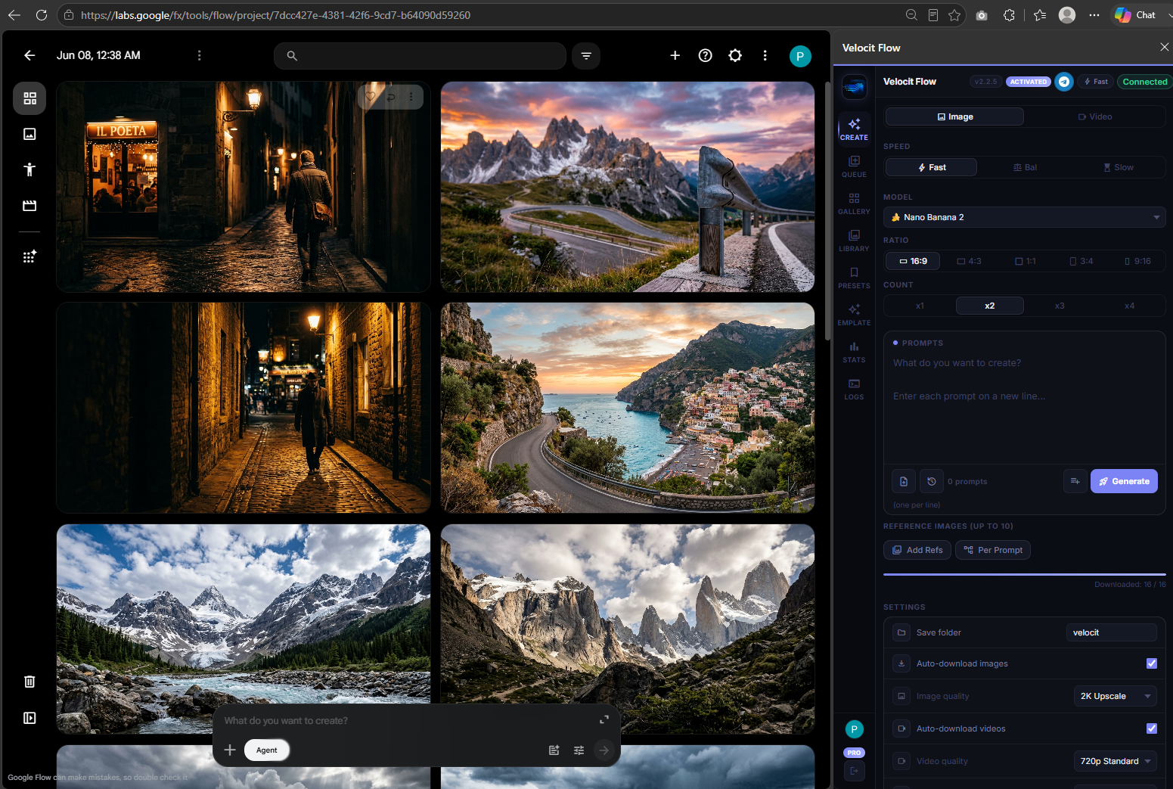Open the Dolomites sunset guardrail image thumbnail

[628, 187]
